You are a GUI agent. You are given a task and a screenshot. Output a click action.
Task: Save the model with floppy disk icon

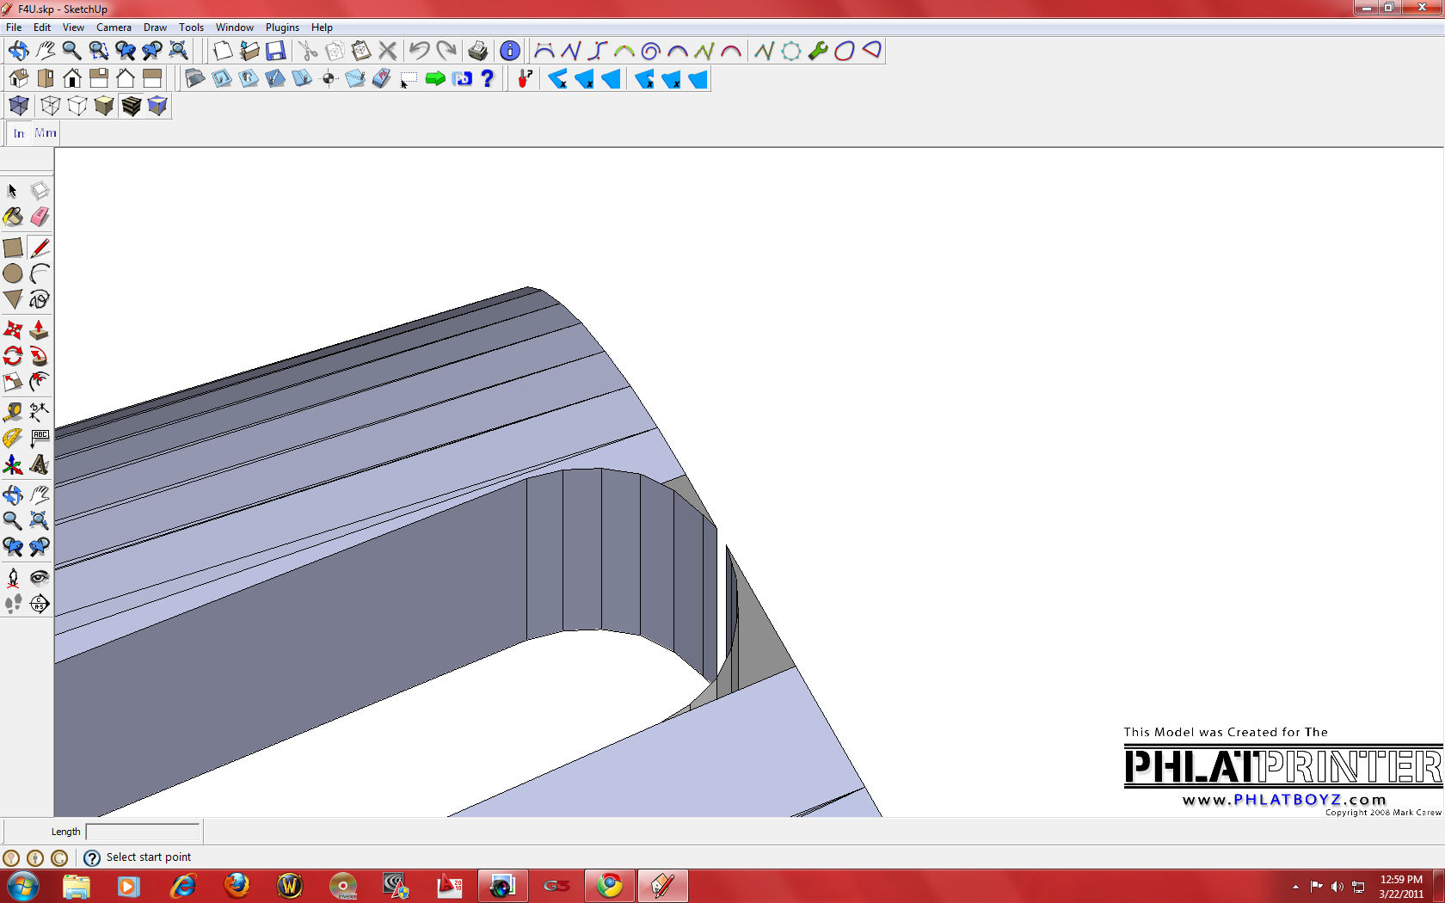click(x=275, y=51)
